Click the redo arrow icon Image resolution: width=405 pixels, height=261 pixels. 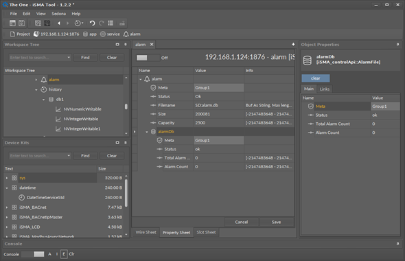(x=102, y=23)
